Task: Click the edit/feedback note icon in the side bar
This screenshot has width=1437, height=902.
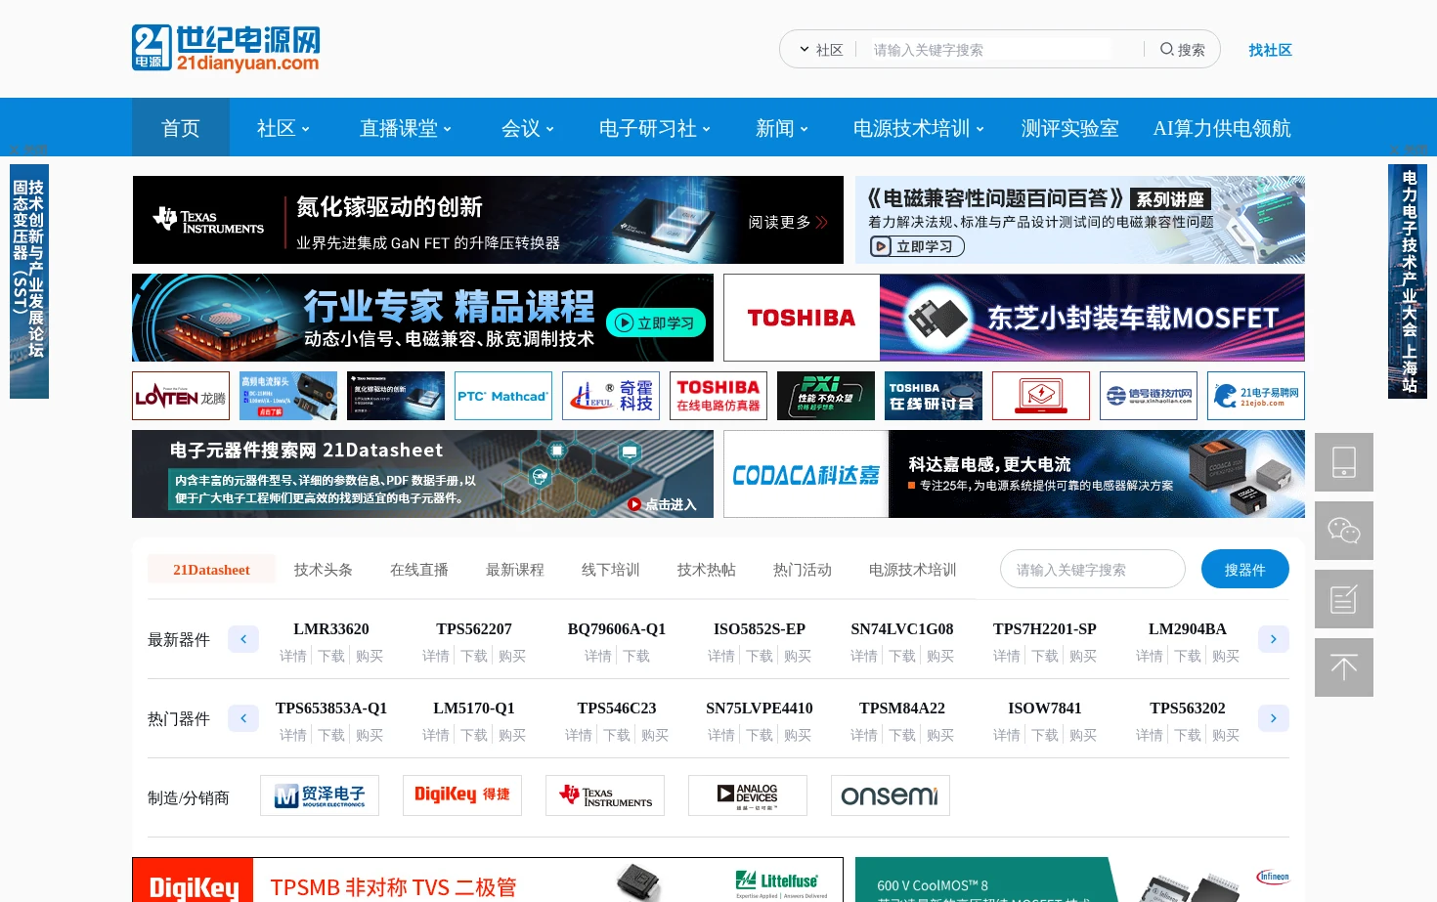Action: [x=1344, y=599]
